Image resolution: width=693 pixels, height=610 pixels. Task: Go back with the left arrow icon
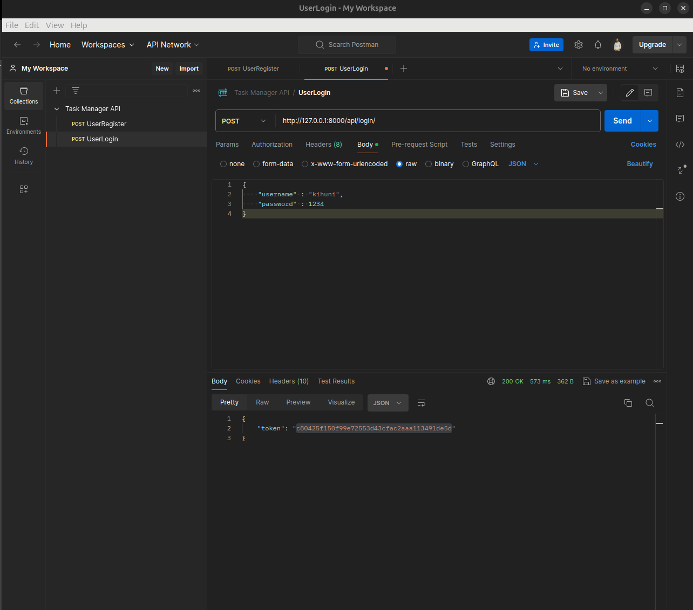click(17, 45)
